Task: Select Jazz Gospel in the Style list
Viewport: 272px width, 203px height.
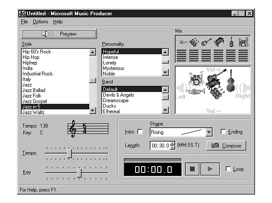Action: coord(35,101)
